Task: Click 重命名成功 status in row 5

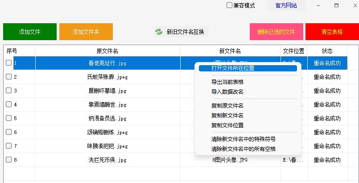Action: point(327,118)
